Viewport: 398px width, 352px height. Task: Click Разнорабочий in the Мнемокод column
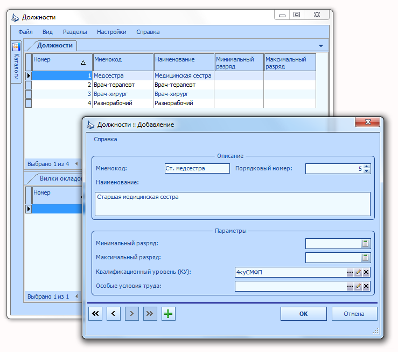click(x=123, y=103)
